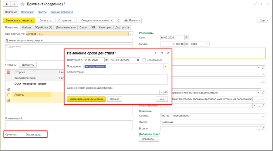The height and width of the screenshot is (151, 273).
Task: Open В дело item with the open icon
Action: (x=263, y=129)
